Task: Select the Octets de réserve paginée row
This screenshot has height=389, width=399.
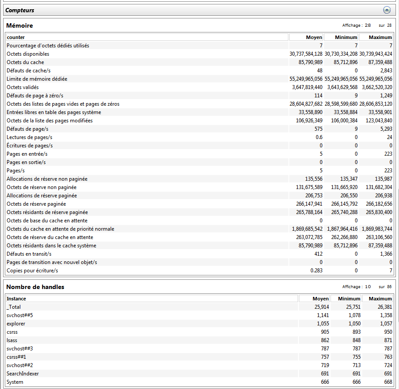Action: tap(199, 204)
